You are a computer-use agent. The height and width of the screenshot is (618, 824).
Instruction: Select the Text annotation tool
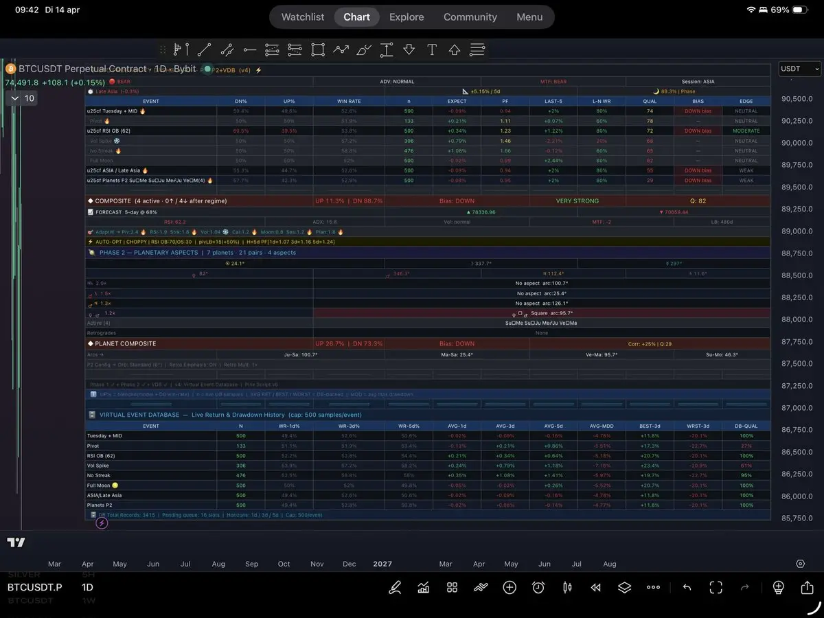coord(431,49)
